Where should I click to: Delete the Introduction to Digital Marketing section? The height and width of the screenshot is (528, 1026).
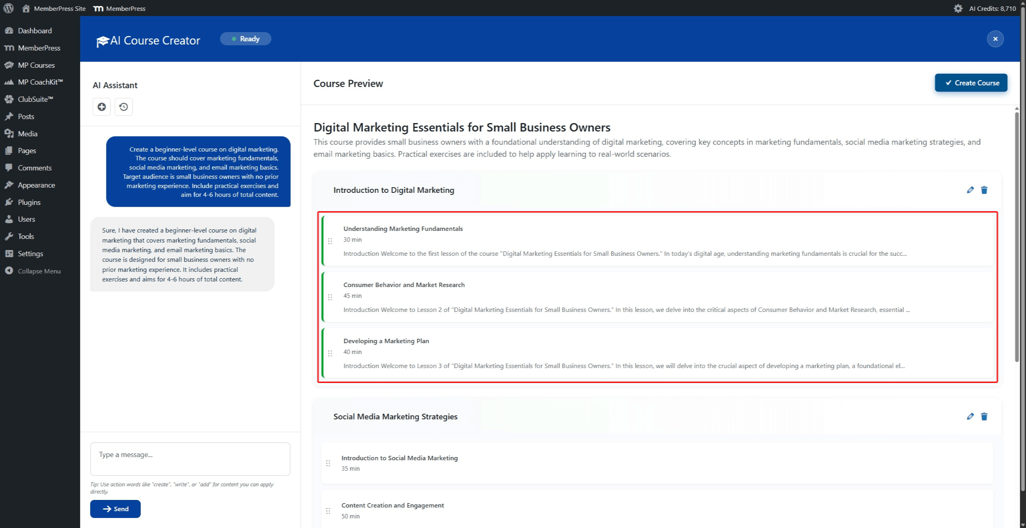coord(984,190)
